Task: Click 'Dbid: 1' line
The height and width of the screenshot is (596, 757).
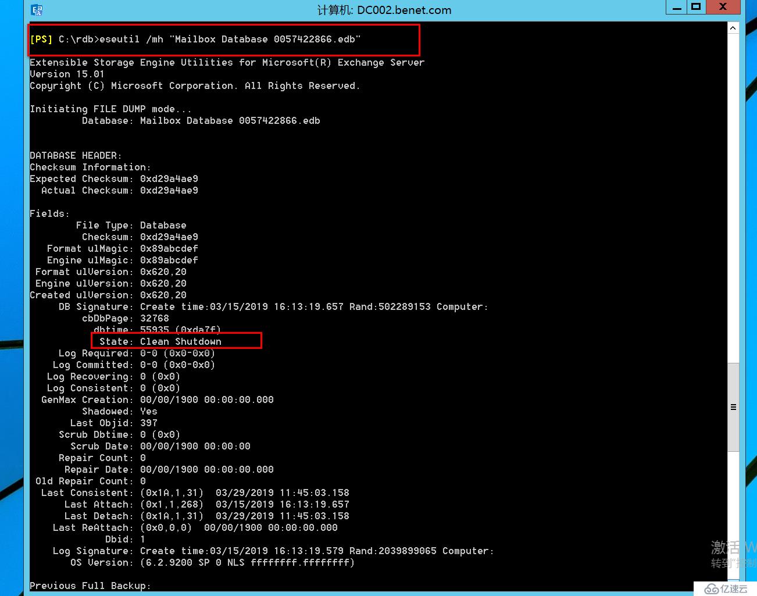Action: pyautogui.click(x=125, y=539)
